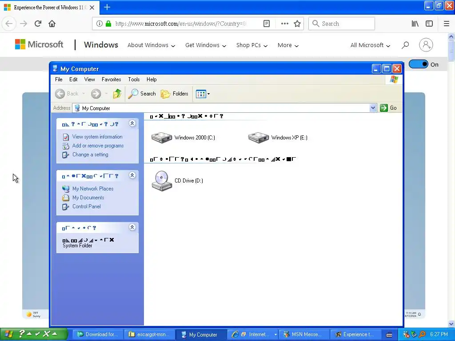Open My Network Places link

[93, 188]
